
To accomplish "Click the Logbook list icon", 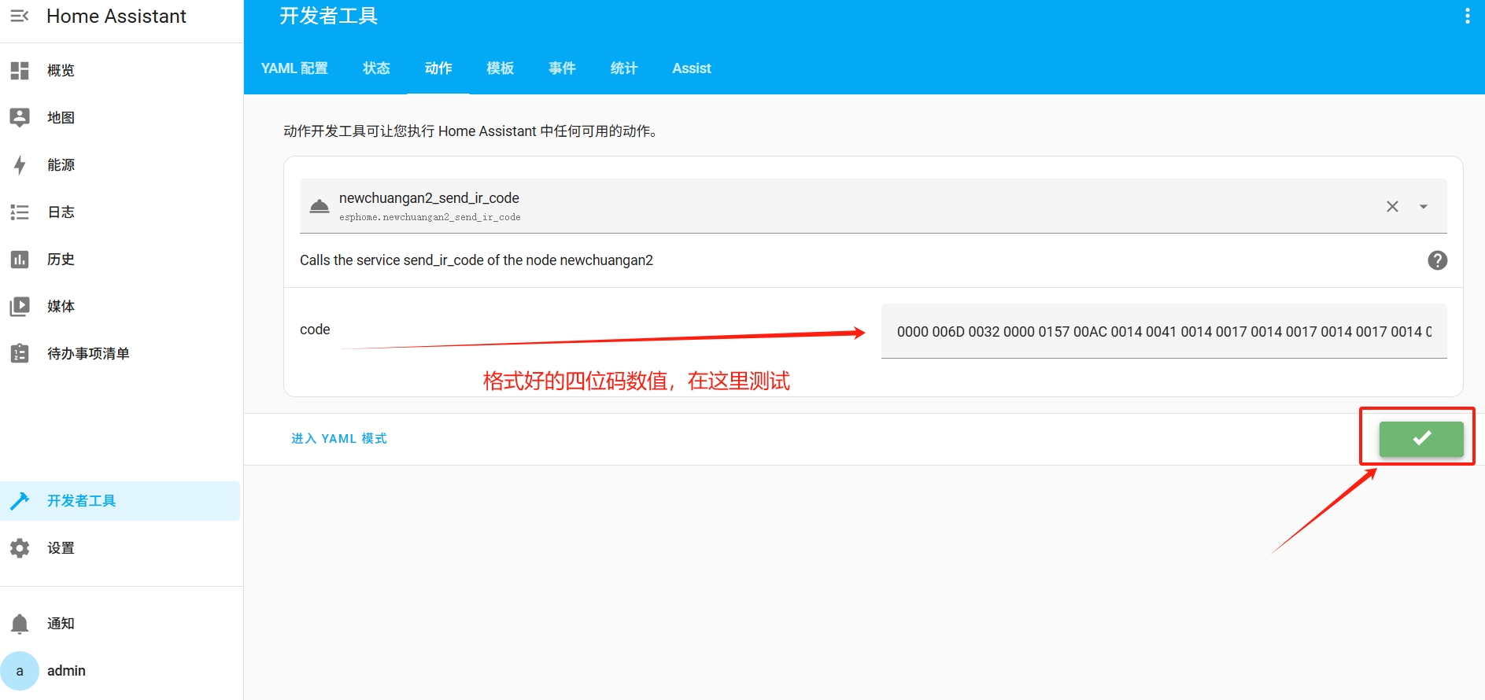I will [x=20, y=212].
